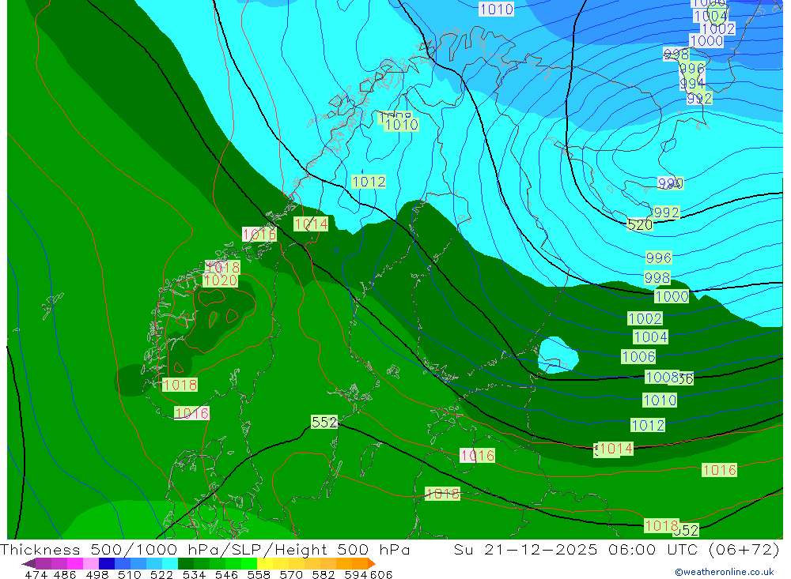Click the 1018 label directly above 1020

[x=222, y=267]
